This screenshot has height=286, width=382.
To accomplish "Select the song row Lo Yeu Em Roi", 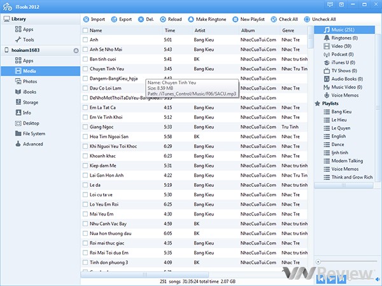I will [x=194, y=204].
